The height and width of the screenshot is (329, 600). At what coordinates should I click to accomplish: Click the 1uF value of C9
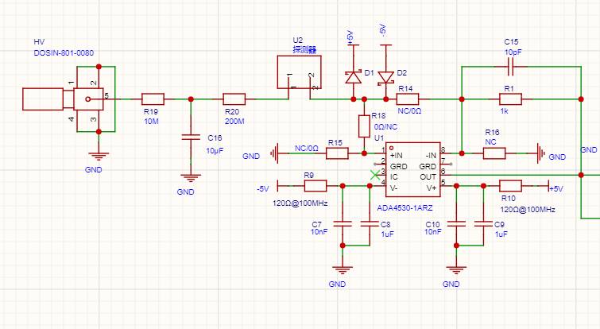(x=501, y=234)
